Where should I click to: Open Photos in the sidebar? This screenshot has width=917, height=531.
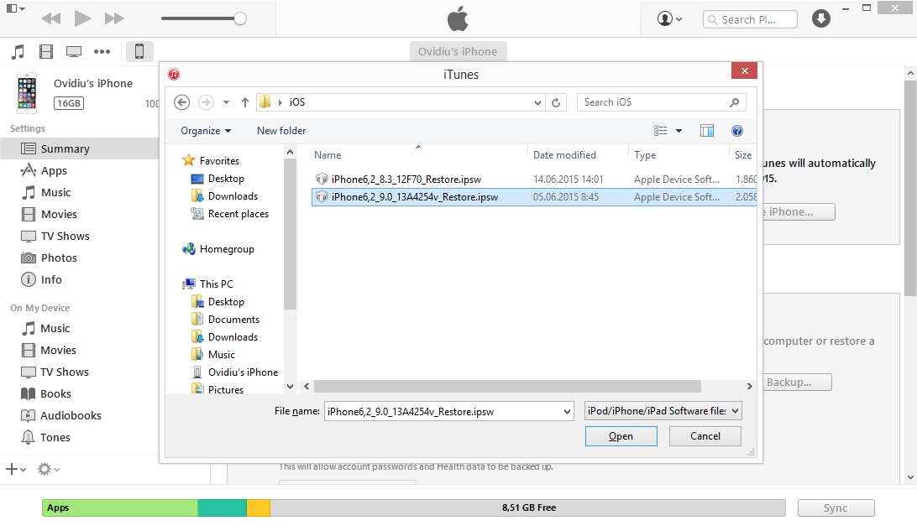point(59,258)
